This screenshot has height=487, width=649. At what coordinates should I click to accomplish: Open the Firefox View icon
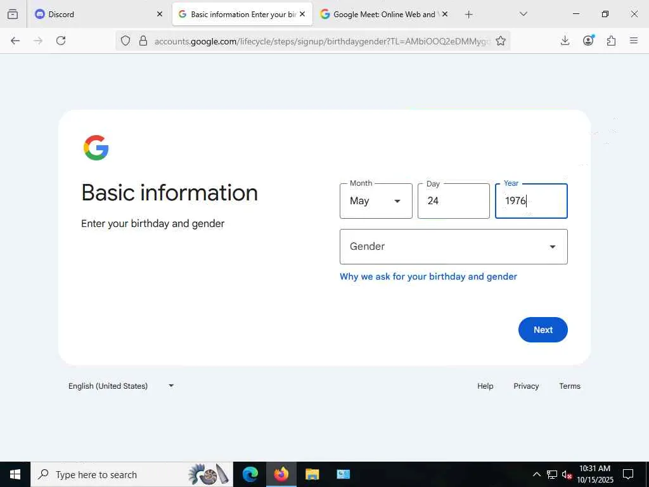pos(13,14)
